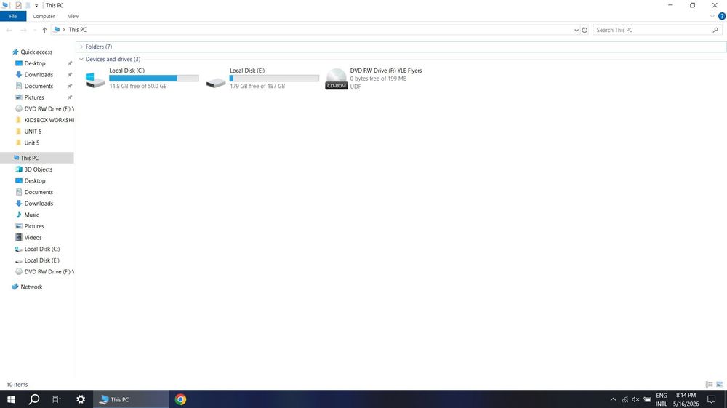Unmute the volume tray icon
The height and width of the screenshot is (408, 727).
pos(635,400)
